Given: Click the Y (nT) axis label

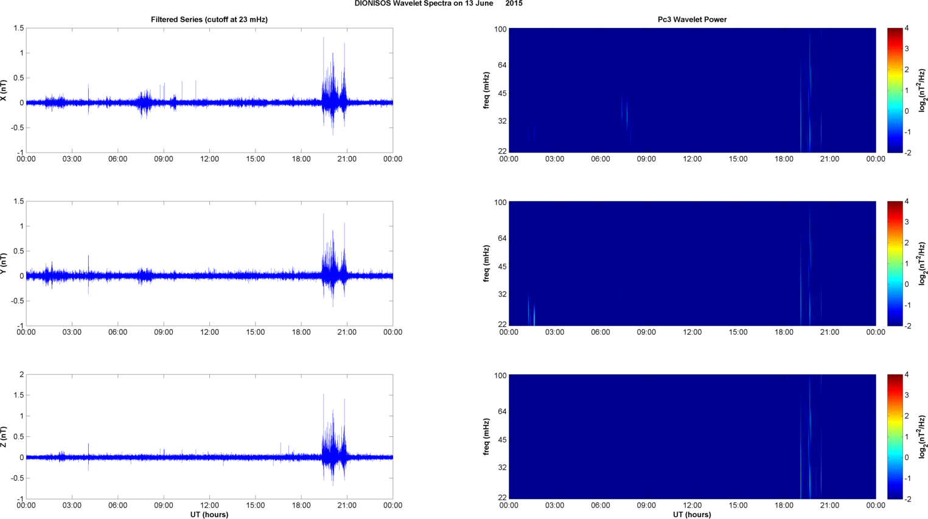Looking at the screenshot, I should pos(4,264).
